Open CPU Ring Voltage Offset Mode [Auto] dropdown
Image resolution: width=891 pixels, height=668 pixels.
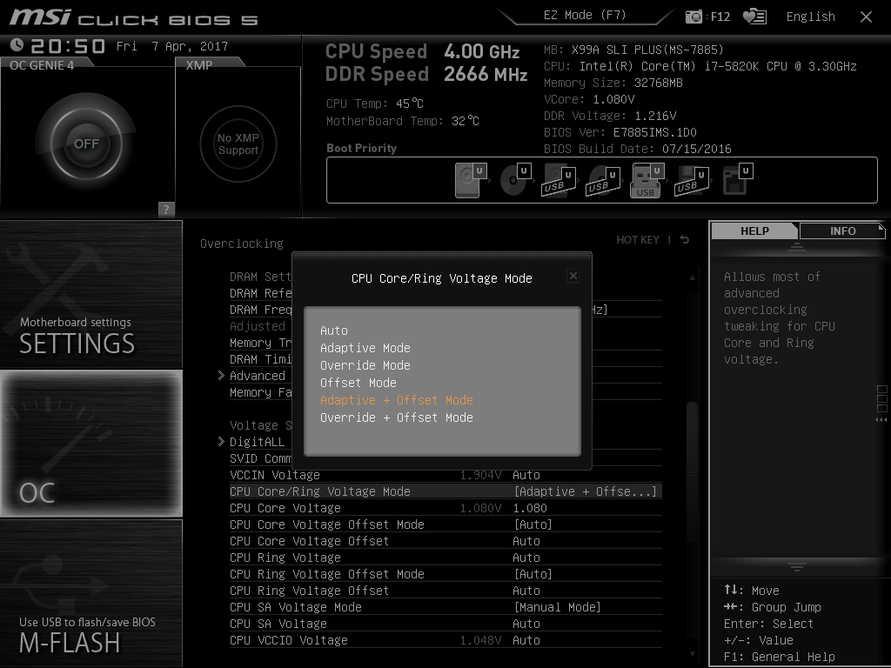pos(533,574)
